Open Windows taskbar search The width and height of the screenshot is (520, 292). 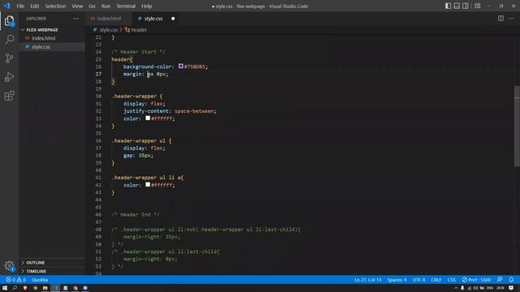tap(15, 288)
